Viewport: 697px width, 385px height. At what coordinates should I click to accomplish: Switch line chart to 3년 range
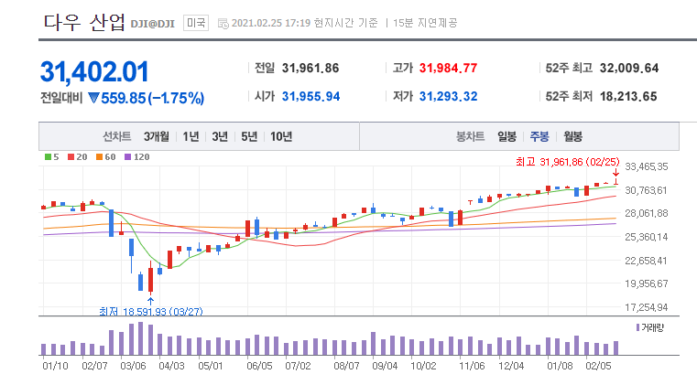coord(220,136)
